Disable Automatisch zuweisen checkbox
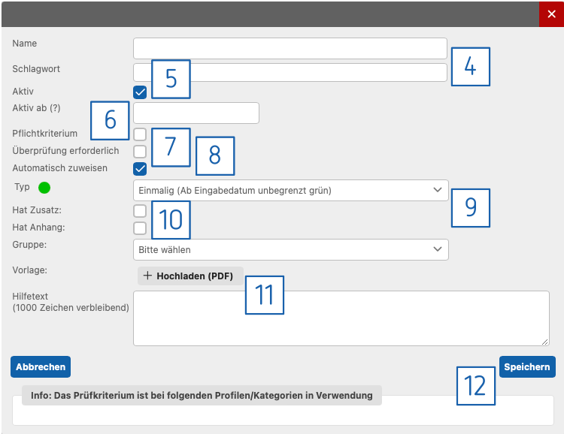The image size is (564, 434). tap(140, 169)
